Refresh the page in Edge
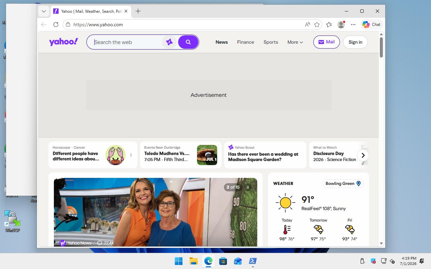The height and width of the screenshot is (269, 431). (x=56, y=25)
